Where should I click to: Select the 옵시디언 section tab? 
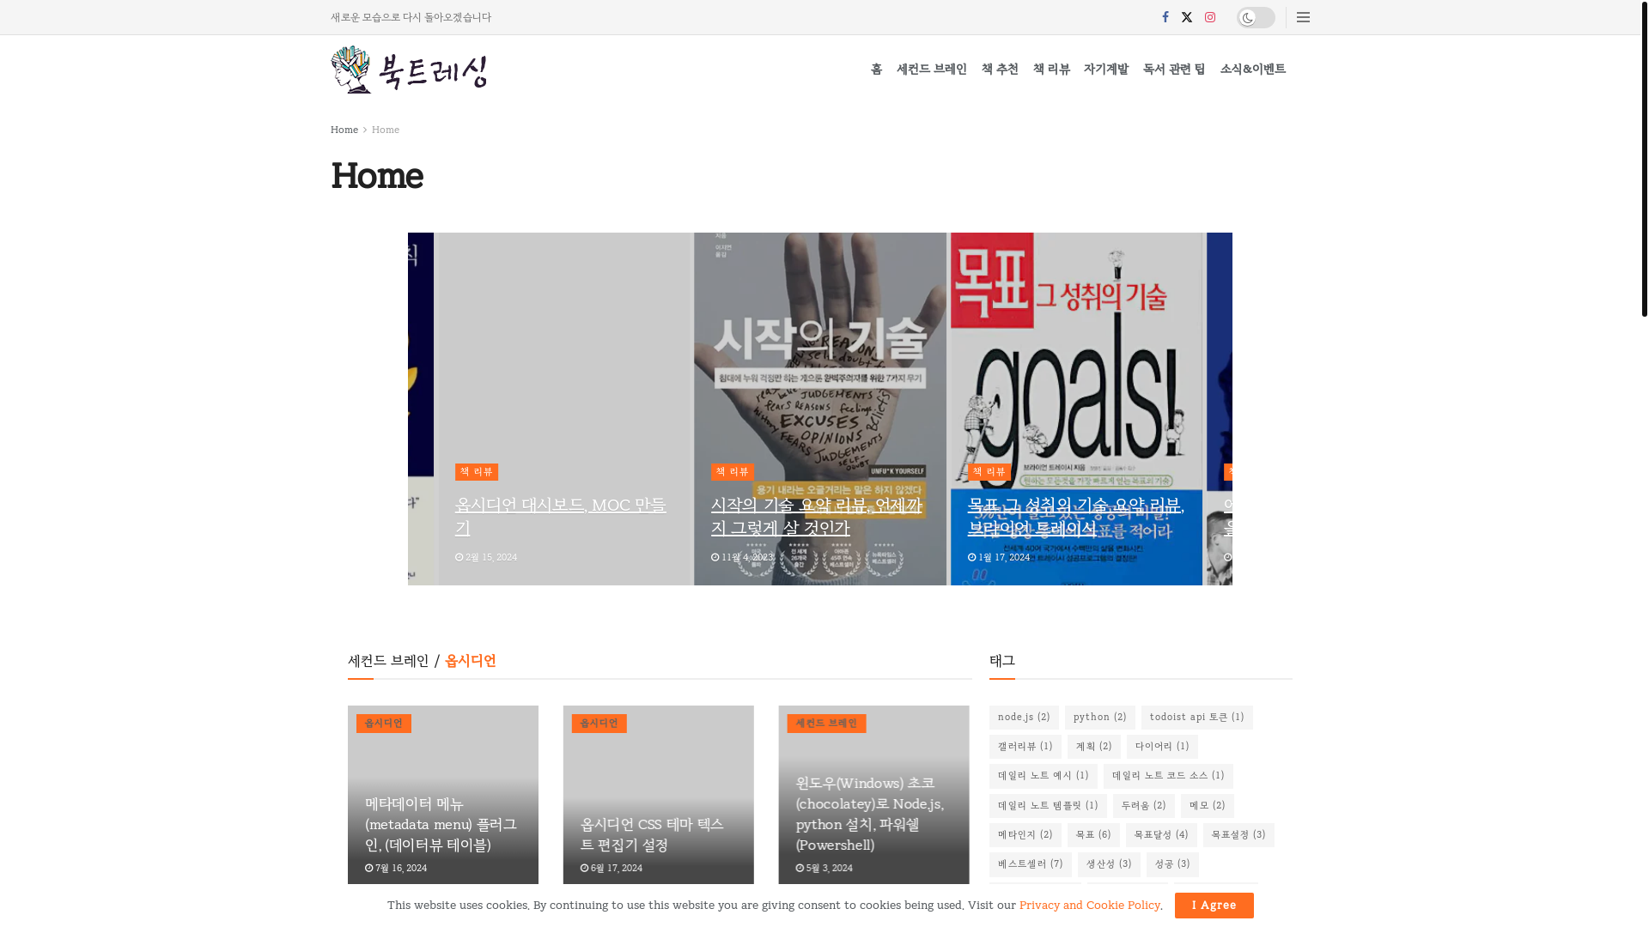point(471,661)
